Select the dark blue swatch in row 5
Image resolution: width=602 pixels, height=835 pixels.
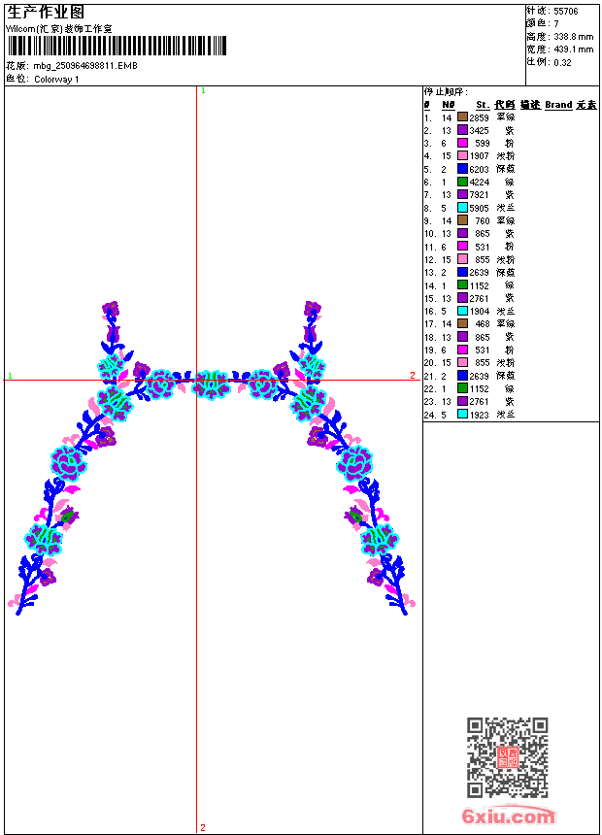pos(462,169)
